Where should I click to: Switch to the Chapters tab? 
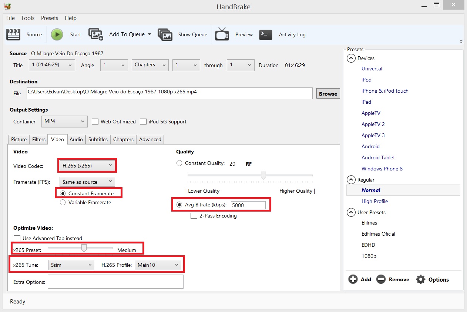123,139
